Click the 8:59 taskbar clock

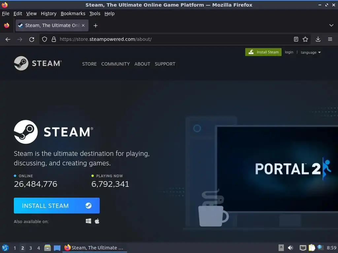pos(331,248)
